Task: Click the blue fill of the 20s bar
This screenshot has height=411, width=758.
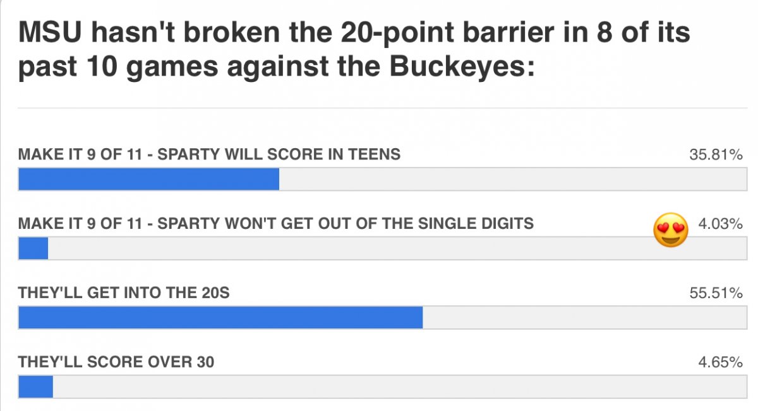Action: (x=220, y=318)
